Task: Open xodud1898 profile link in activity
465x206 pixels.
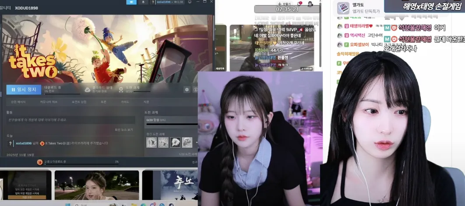Action: point(24,143)
